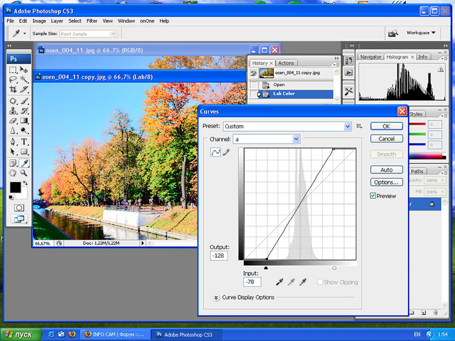Open Adobe Bridge from the options bar
The height and width of the screenshot is (341, 455).
point(393,34)
